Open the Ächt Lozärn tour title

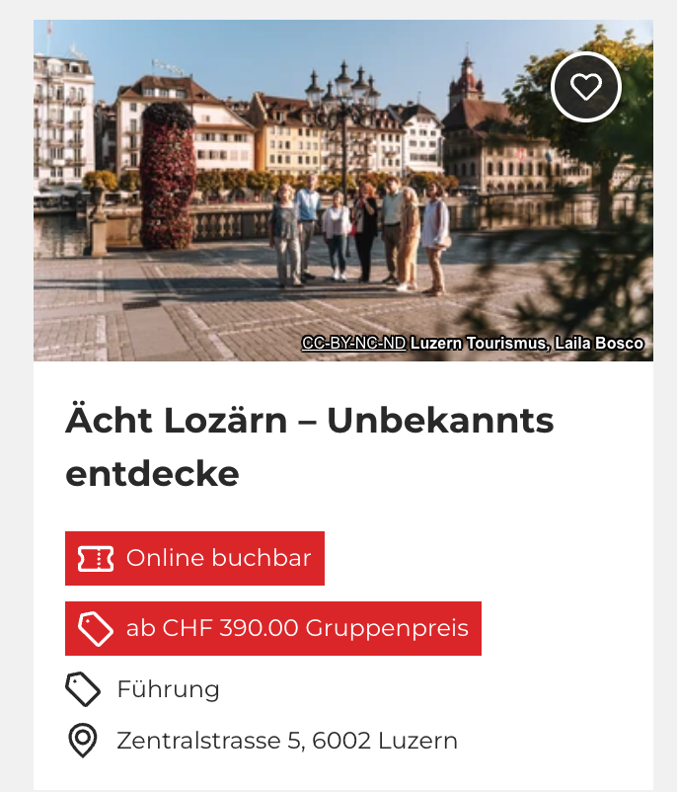point(310,446)
